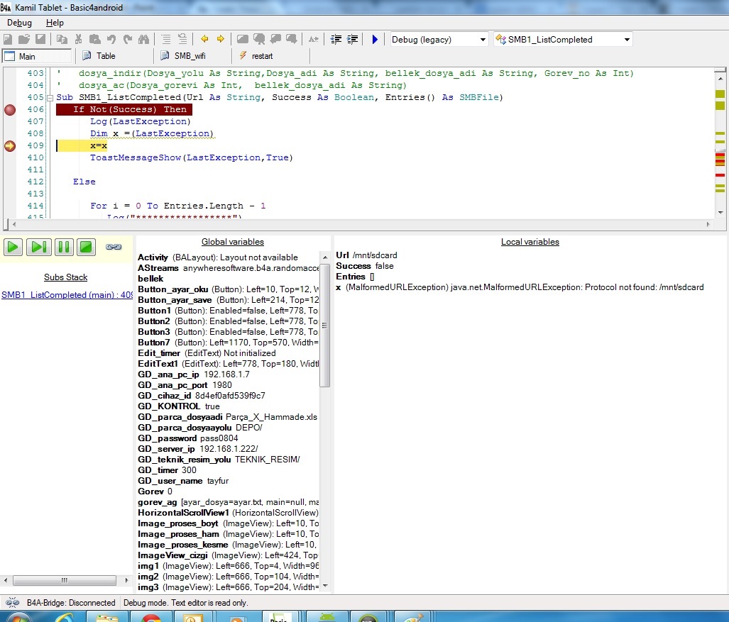The width and height of the screenshot is (729, 622).
Task: Click the blue Run triangle in toolbar
Action: tap(375, 40)
